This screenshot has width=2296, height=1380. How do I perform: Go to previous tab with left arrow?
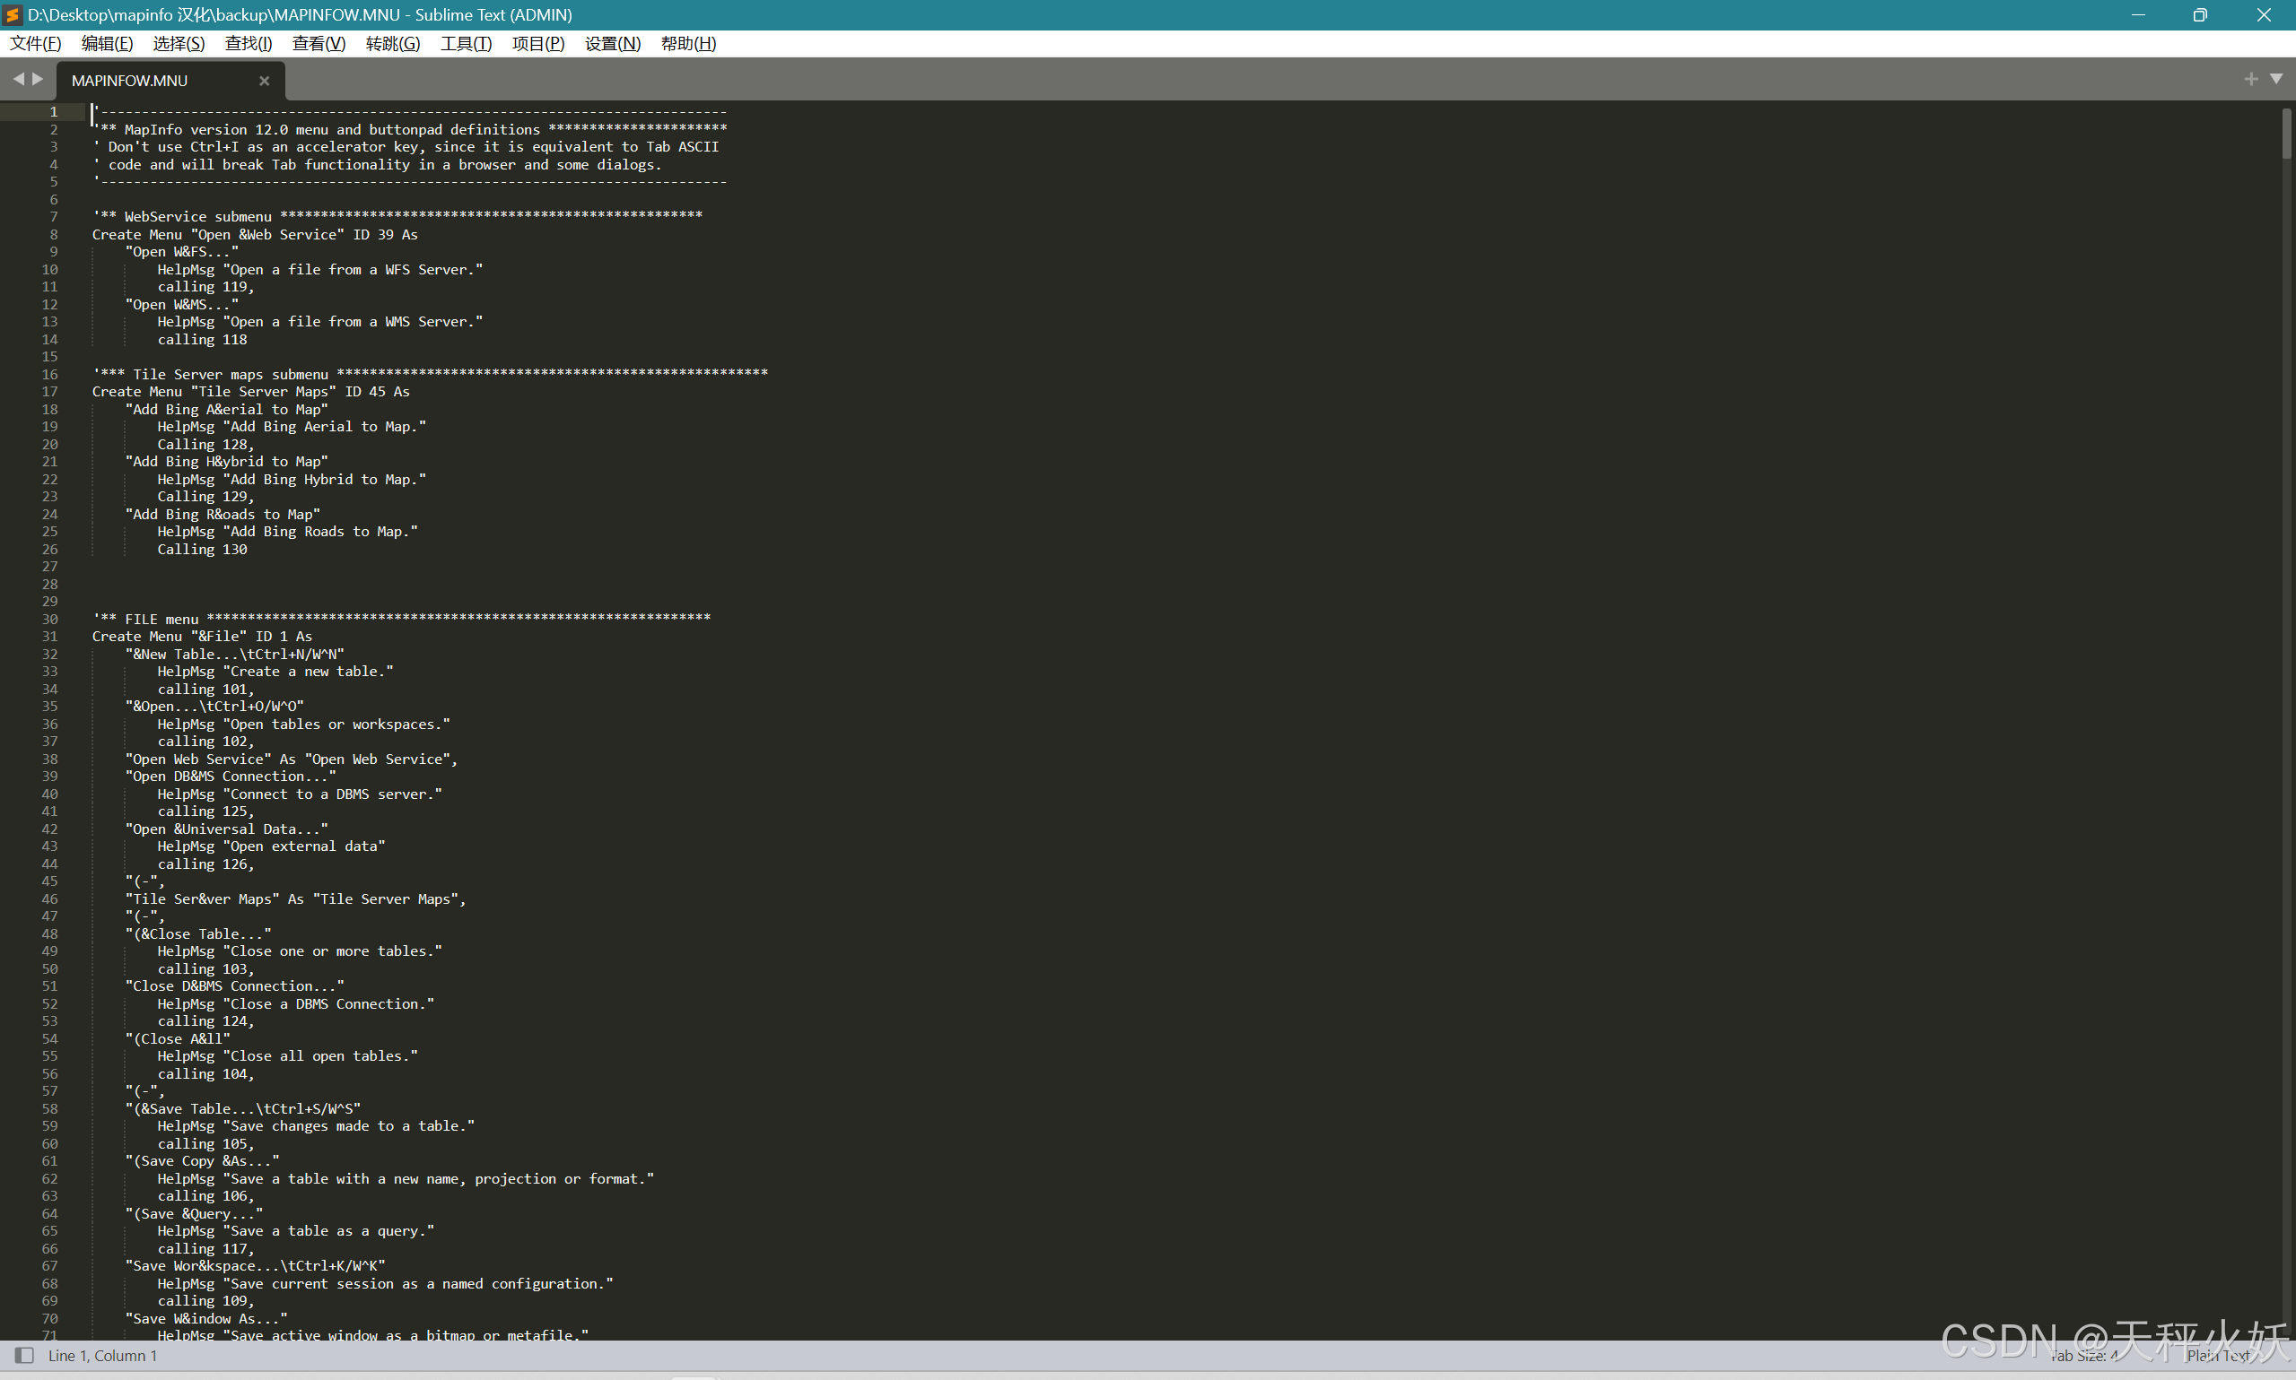pyautogui.click(x=18, y=79)
